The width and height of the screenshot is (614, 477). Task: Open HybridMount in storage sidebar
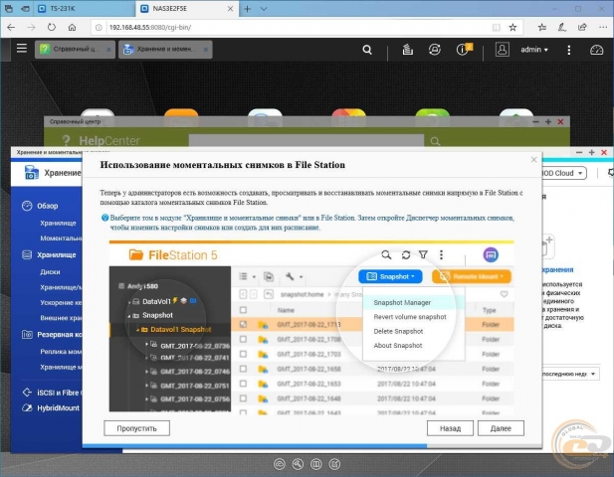click(x=58, y=407)
